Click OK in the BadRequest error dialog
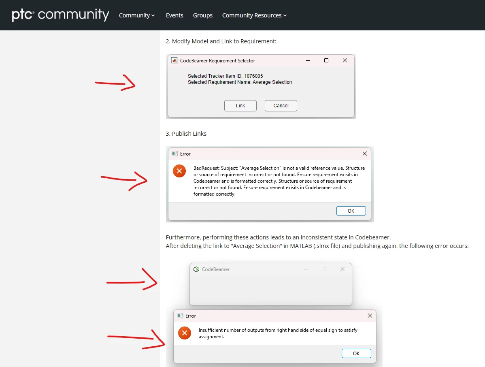The height and width of the screenshot is (367, 485). click(x=351, y=211)
